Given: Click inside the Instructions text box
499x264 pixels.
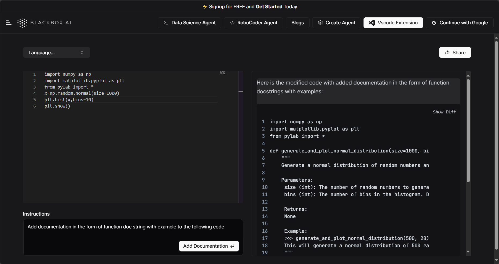Looking at the screenshot, I should [x=133, y=237].
